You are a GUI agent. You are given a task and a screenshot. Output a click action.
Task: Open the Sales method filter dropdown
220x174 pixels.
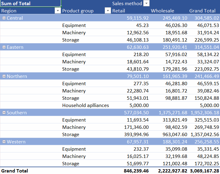[x=146, y=3]
